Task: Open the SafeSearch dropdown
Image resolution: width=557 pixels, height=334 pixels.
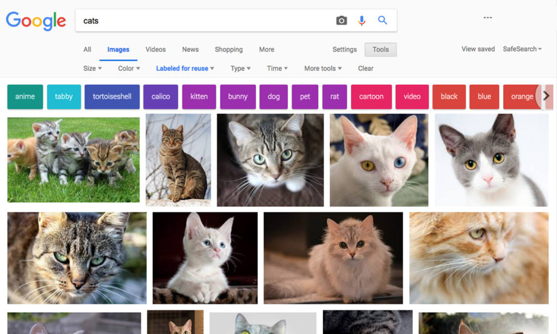Action: click(x=522, y=49)
